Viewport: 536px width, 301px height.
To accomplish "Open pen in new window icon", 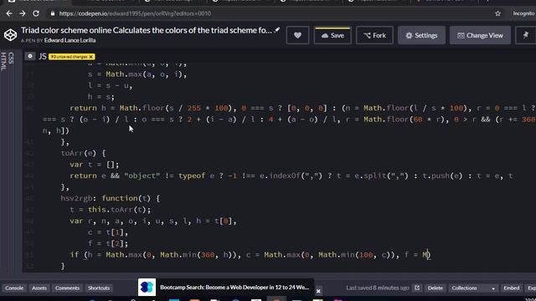I will [x=417, y=288].
